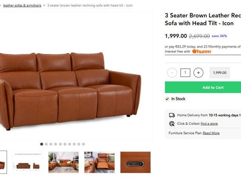The width and height of the screenshot is (241, 180).
Task: Add the sofa to cart
Action: coord(203,87)
